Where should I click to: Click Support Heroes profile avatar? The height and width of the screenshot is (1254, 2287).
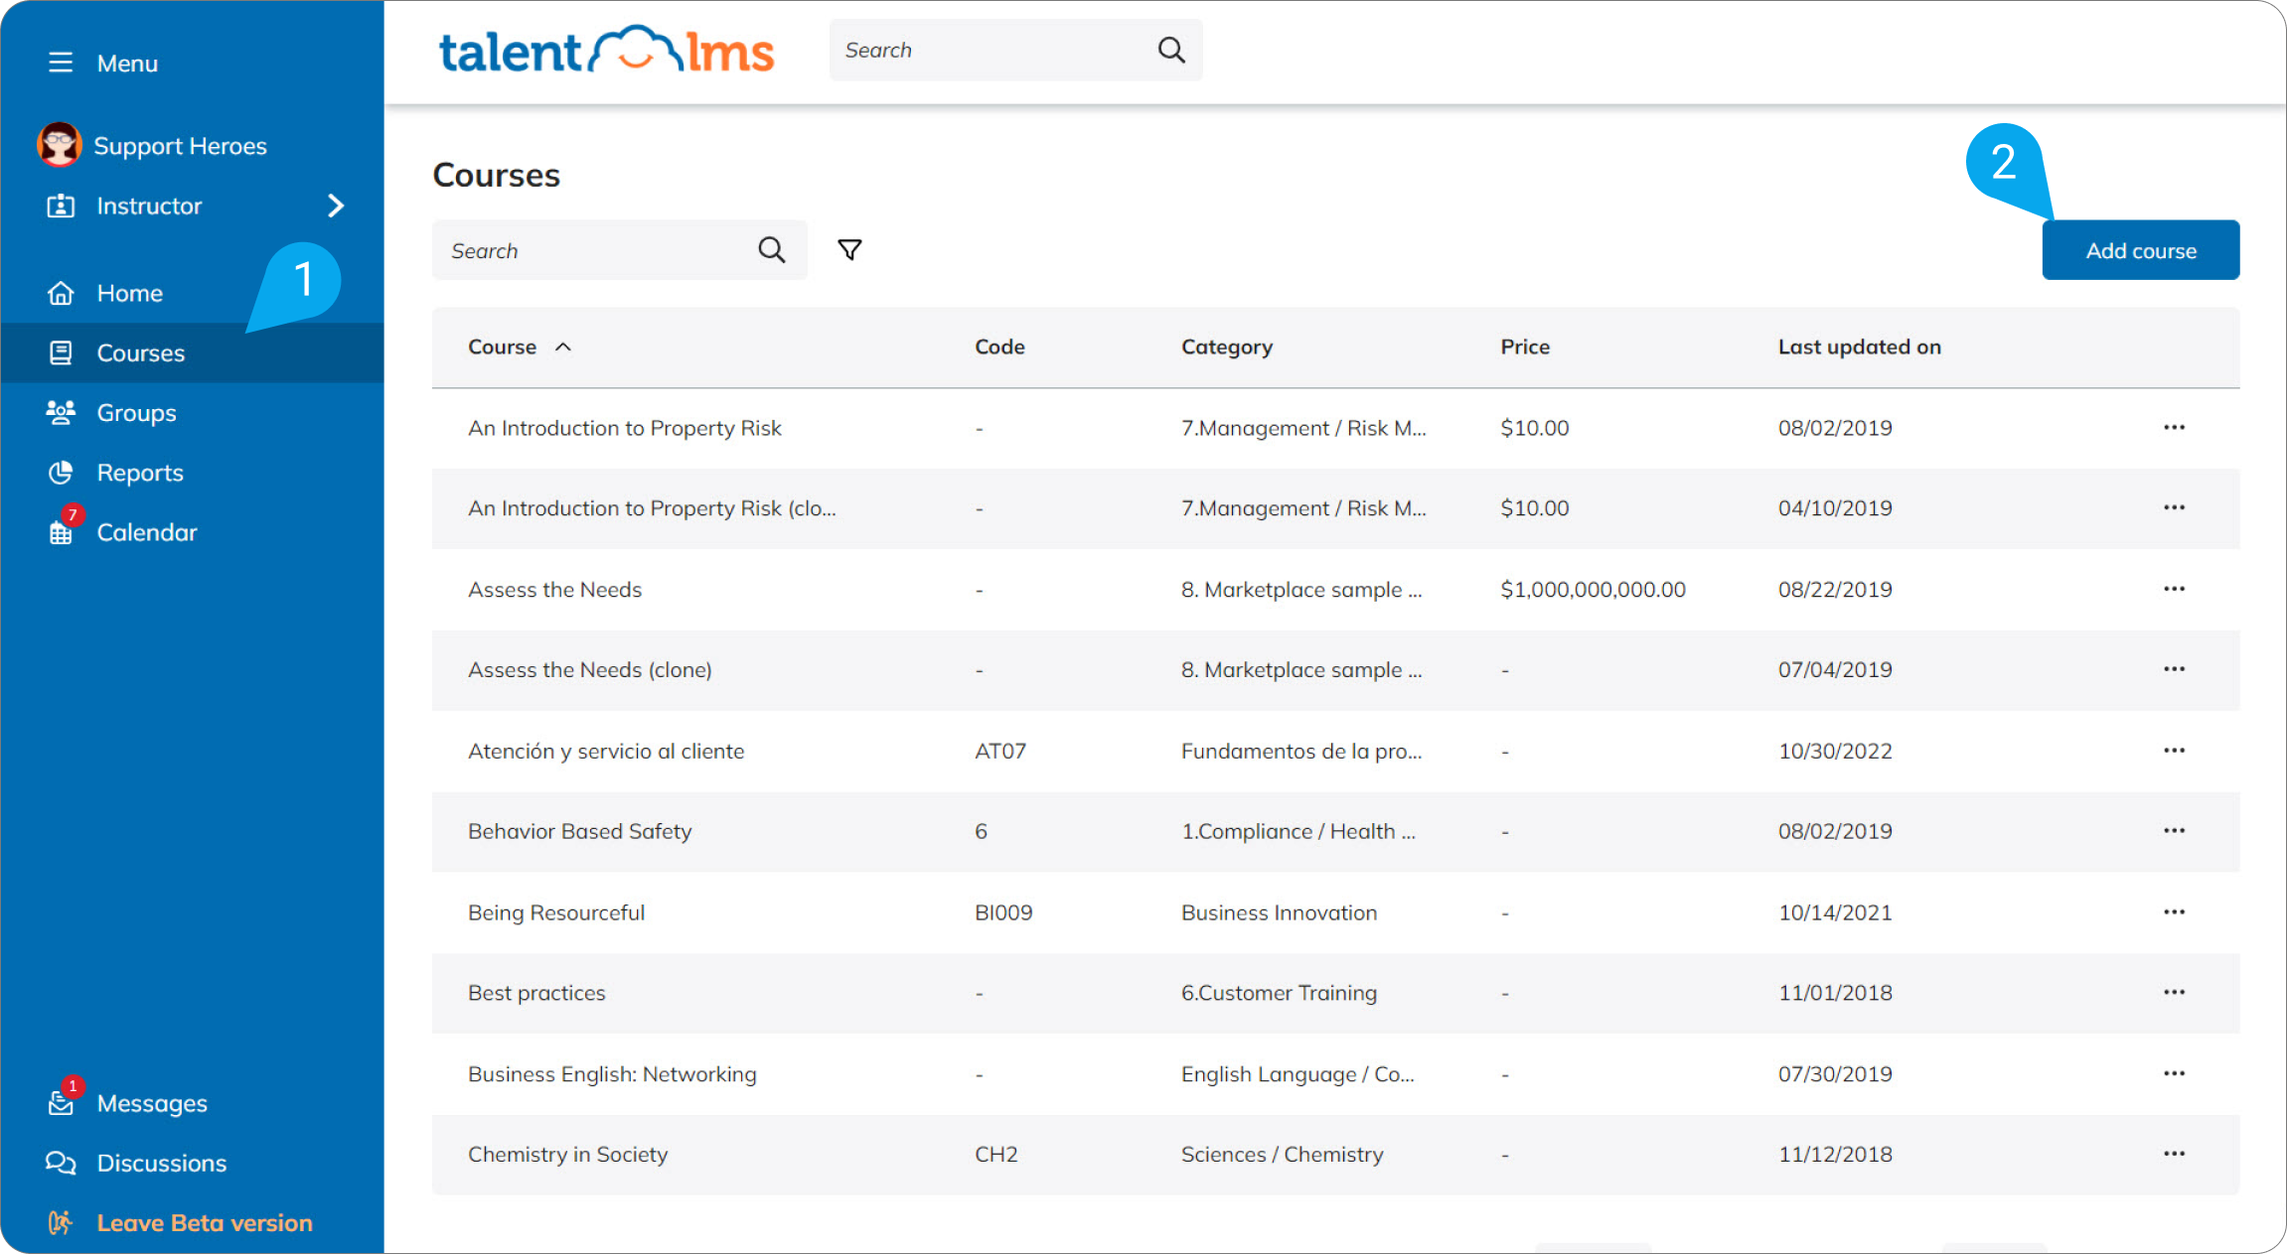click(60, 145)
